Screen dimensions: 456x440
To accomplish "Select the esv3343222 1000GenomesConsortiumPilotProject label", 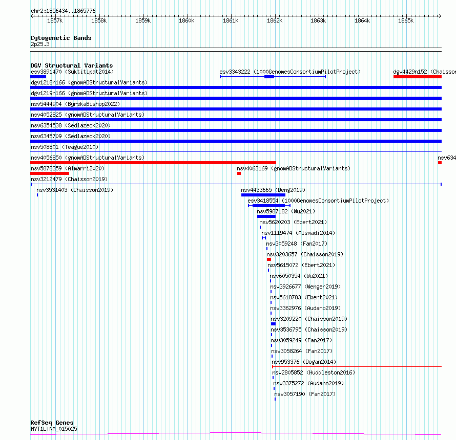I will point(290,72).
